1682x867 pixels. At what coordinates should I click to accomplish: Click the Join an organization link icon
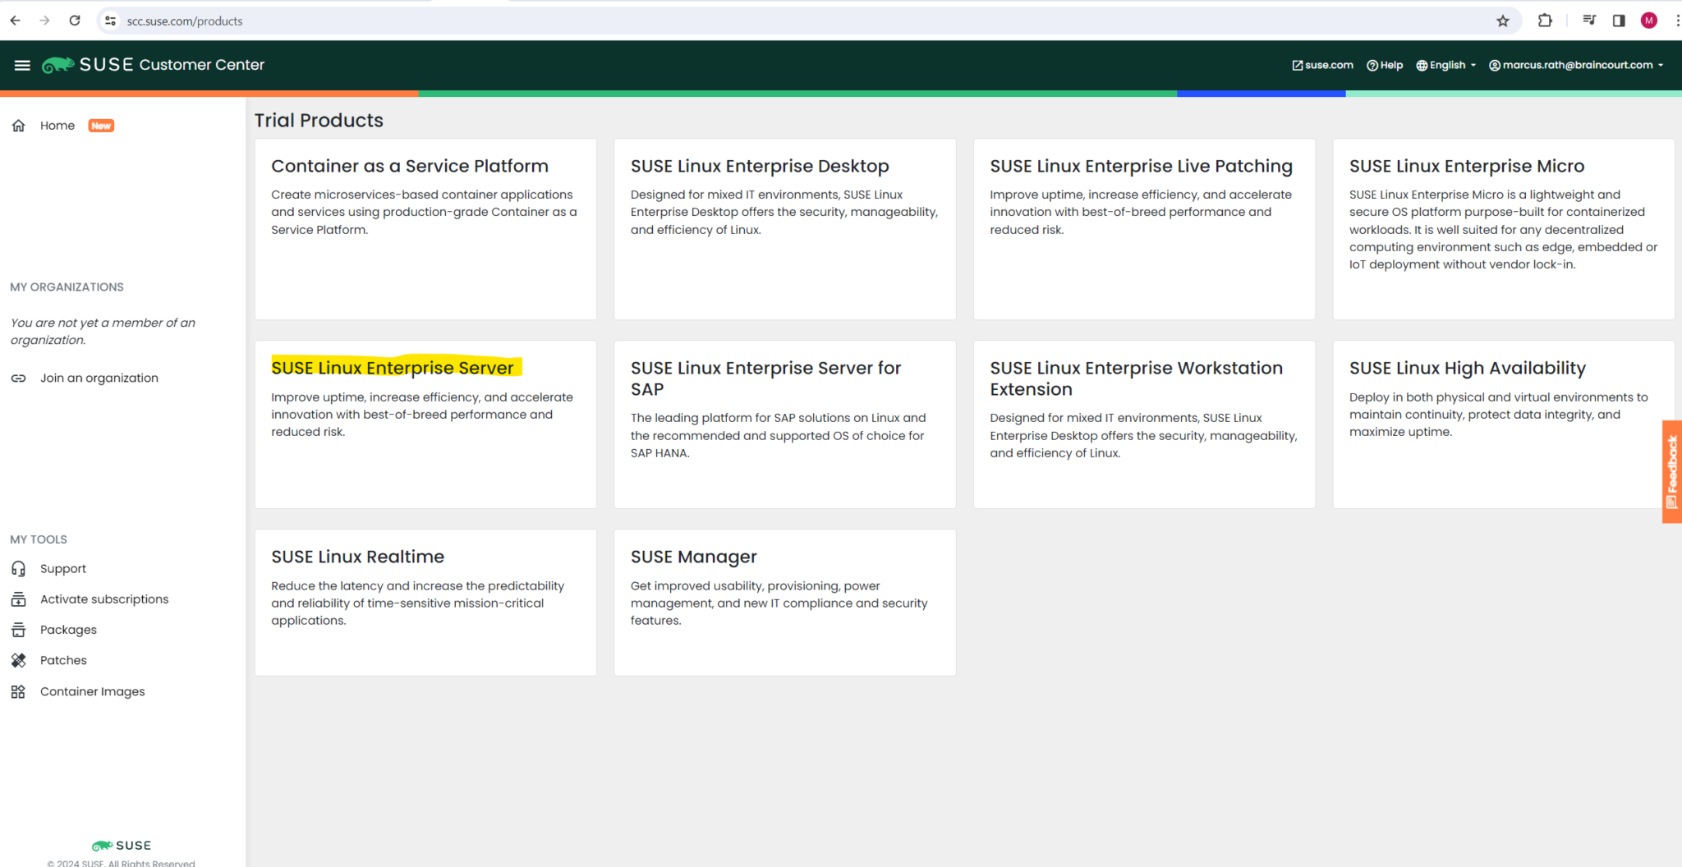click(x=18, y=378)
